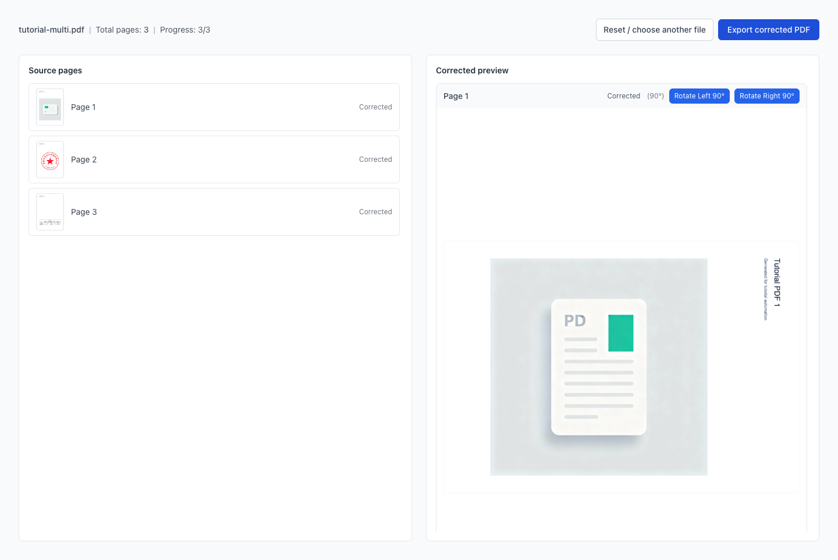Select the Page 1 label in source pages
The width and height of the screenshot is (838, 560).
coord(83,107)
